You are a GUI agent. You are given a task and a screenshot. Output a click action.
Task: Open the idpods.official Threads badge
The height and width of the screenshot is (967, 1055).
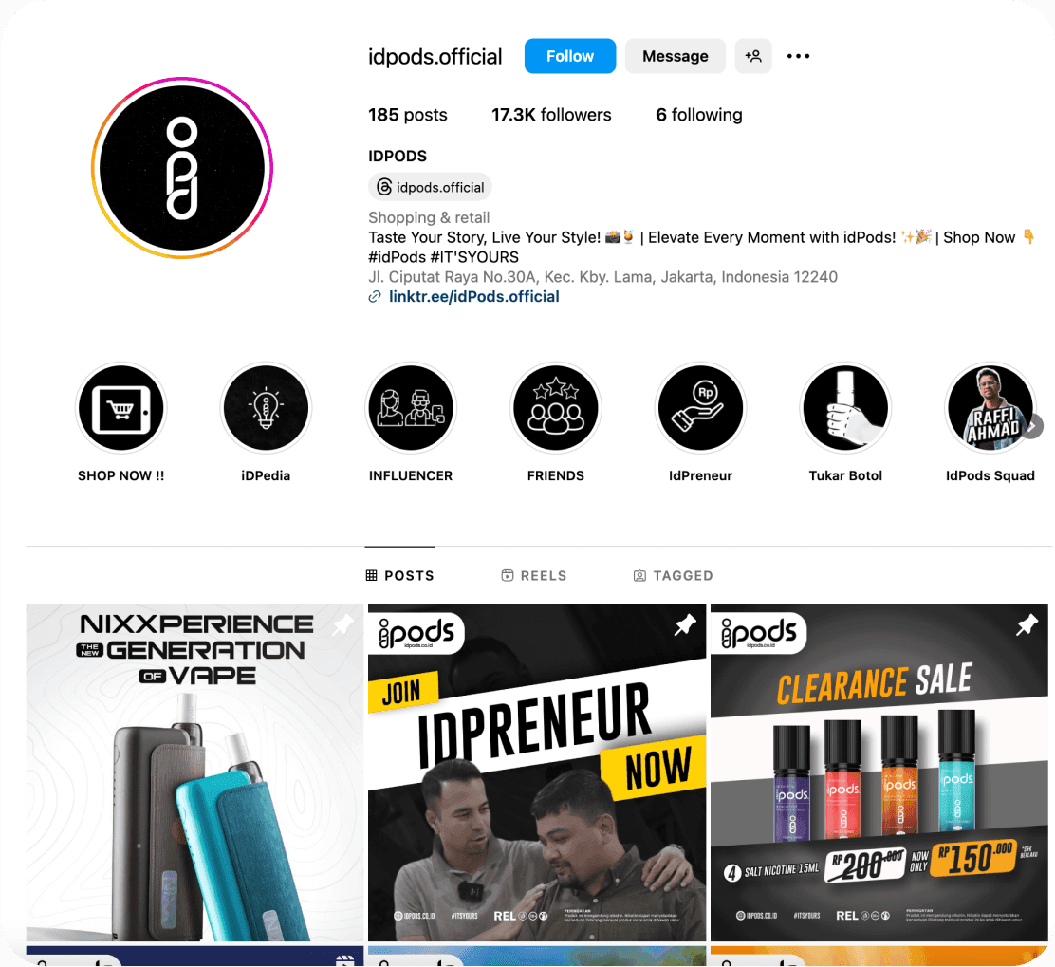tap(430, 187)
